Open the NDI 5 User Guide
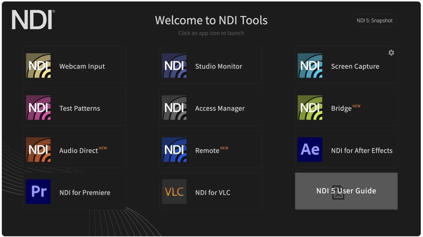This screenshot has height=237, width=423. pyautogui.click(x=346, y=191)
